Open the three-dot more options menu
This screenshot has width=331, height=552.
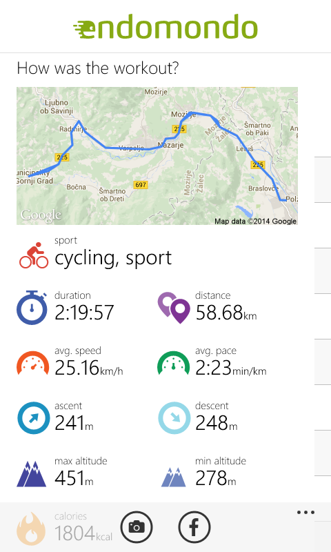305,512
